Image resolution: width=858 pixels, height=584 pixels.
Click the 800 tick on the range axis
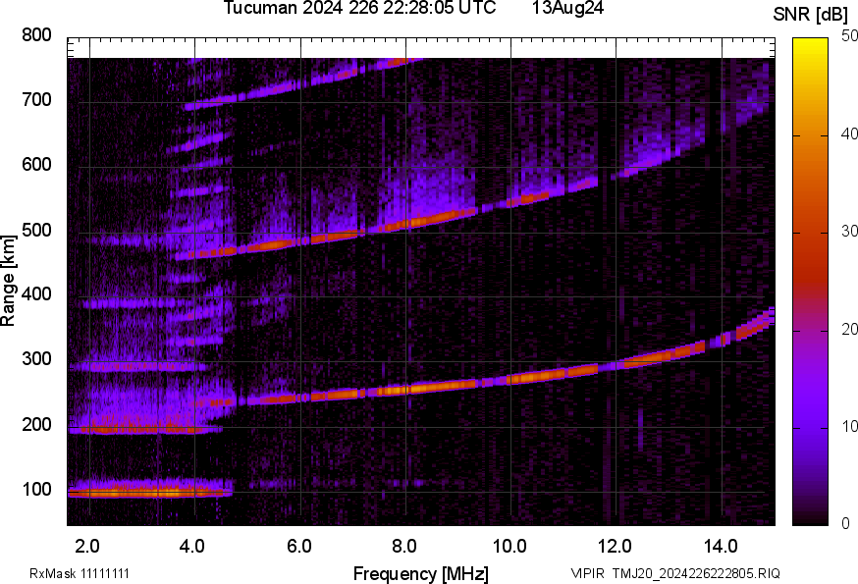click(x=37, y=35)
